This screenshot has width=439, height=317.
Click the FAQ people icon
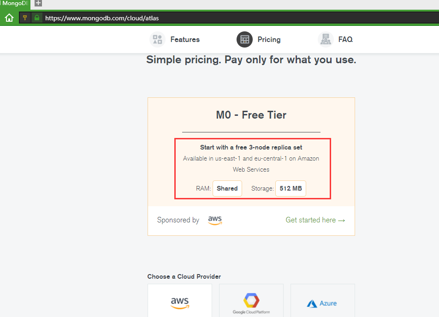pyautogui.click(x=326, y=40)
